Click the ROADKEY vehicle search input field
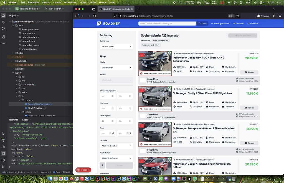Image resolution: width=284 pixels, height=183 pixels. point(168,24)
